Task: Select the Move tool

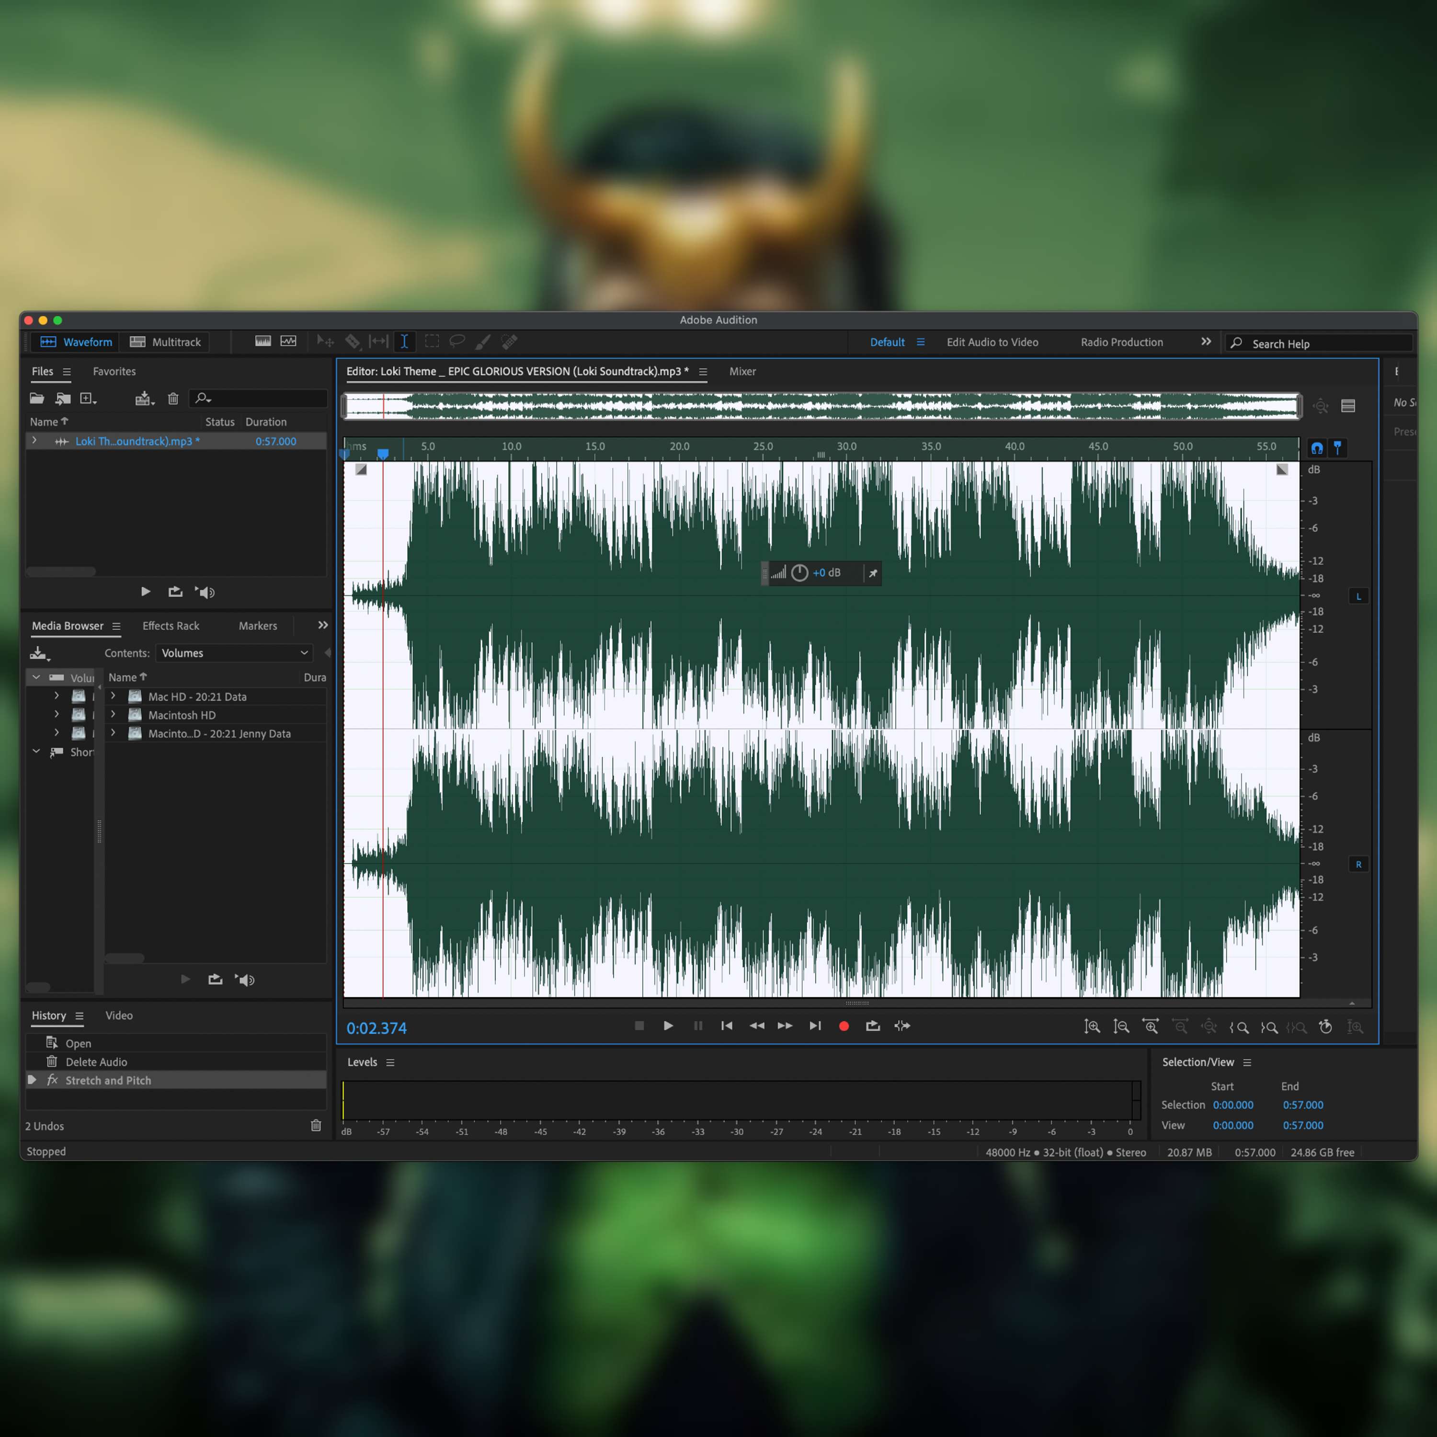Action: click(x=325, y=342)
